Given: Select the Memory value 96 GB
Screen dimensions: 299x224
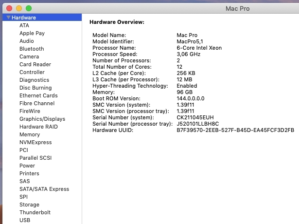Looking at the screenshot, I should pyautogui.click(x=185, y=92).
